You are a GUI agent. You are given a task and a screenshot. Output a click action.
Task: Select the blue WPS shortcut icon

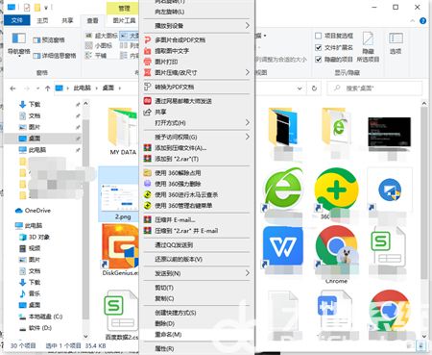pos(282,246)
